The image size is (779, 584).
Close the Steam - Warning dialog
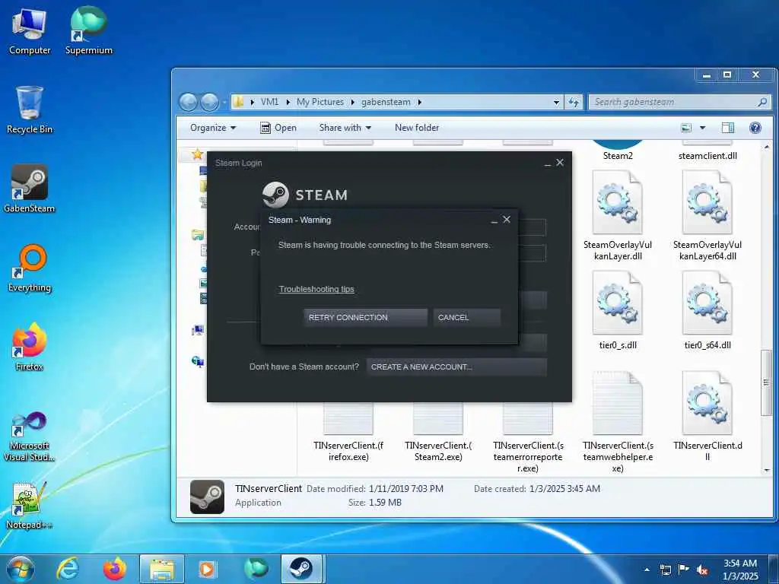click(507, 220)
